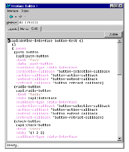The height and width of the screenshot is (152, 129).
Task: Click the Interface Builder title bar icon
Action: [x=8, y=6]
